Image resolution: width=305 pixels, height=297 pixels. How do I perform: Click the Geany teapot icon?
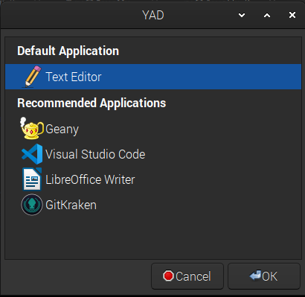point(32,128)
